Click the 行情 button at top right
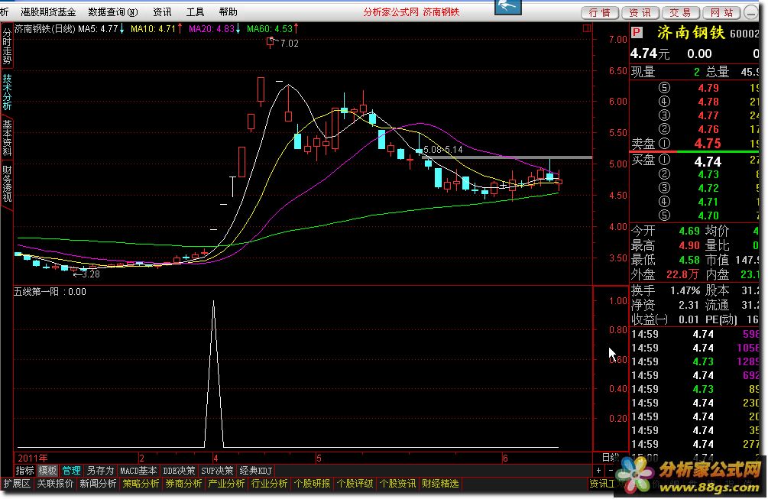Image resolution: width=768 pixels, height=499 pixels. (x=600, y=13)
